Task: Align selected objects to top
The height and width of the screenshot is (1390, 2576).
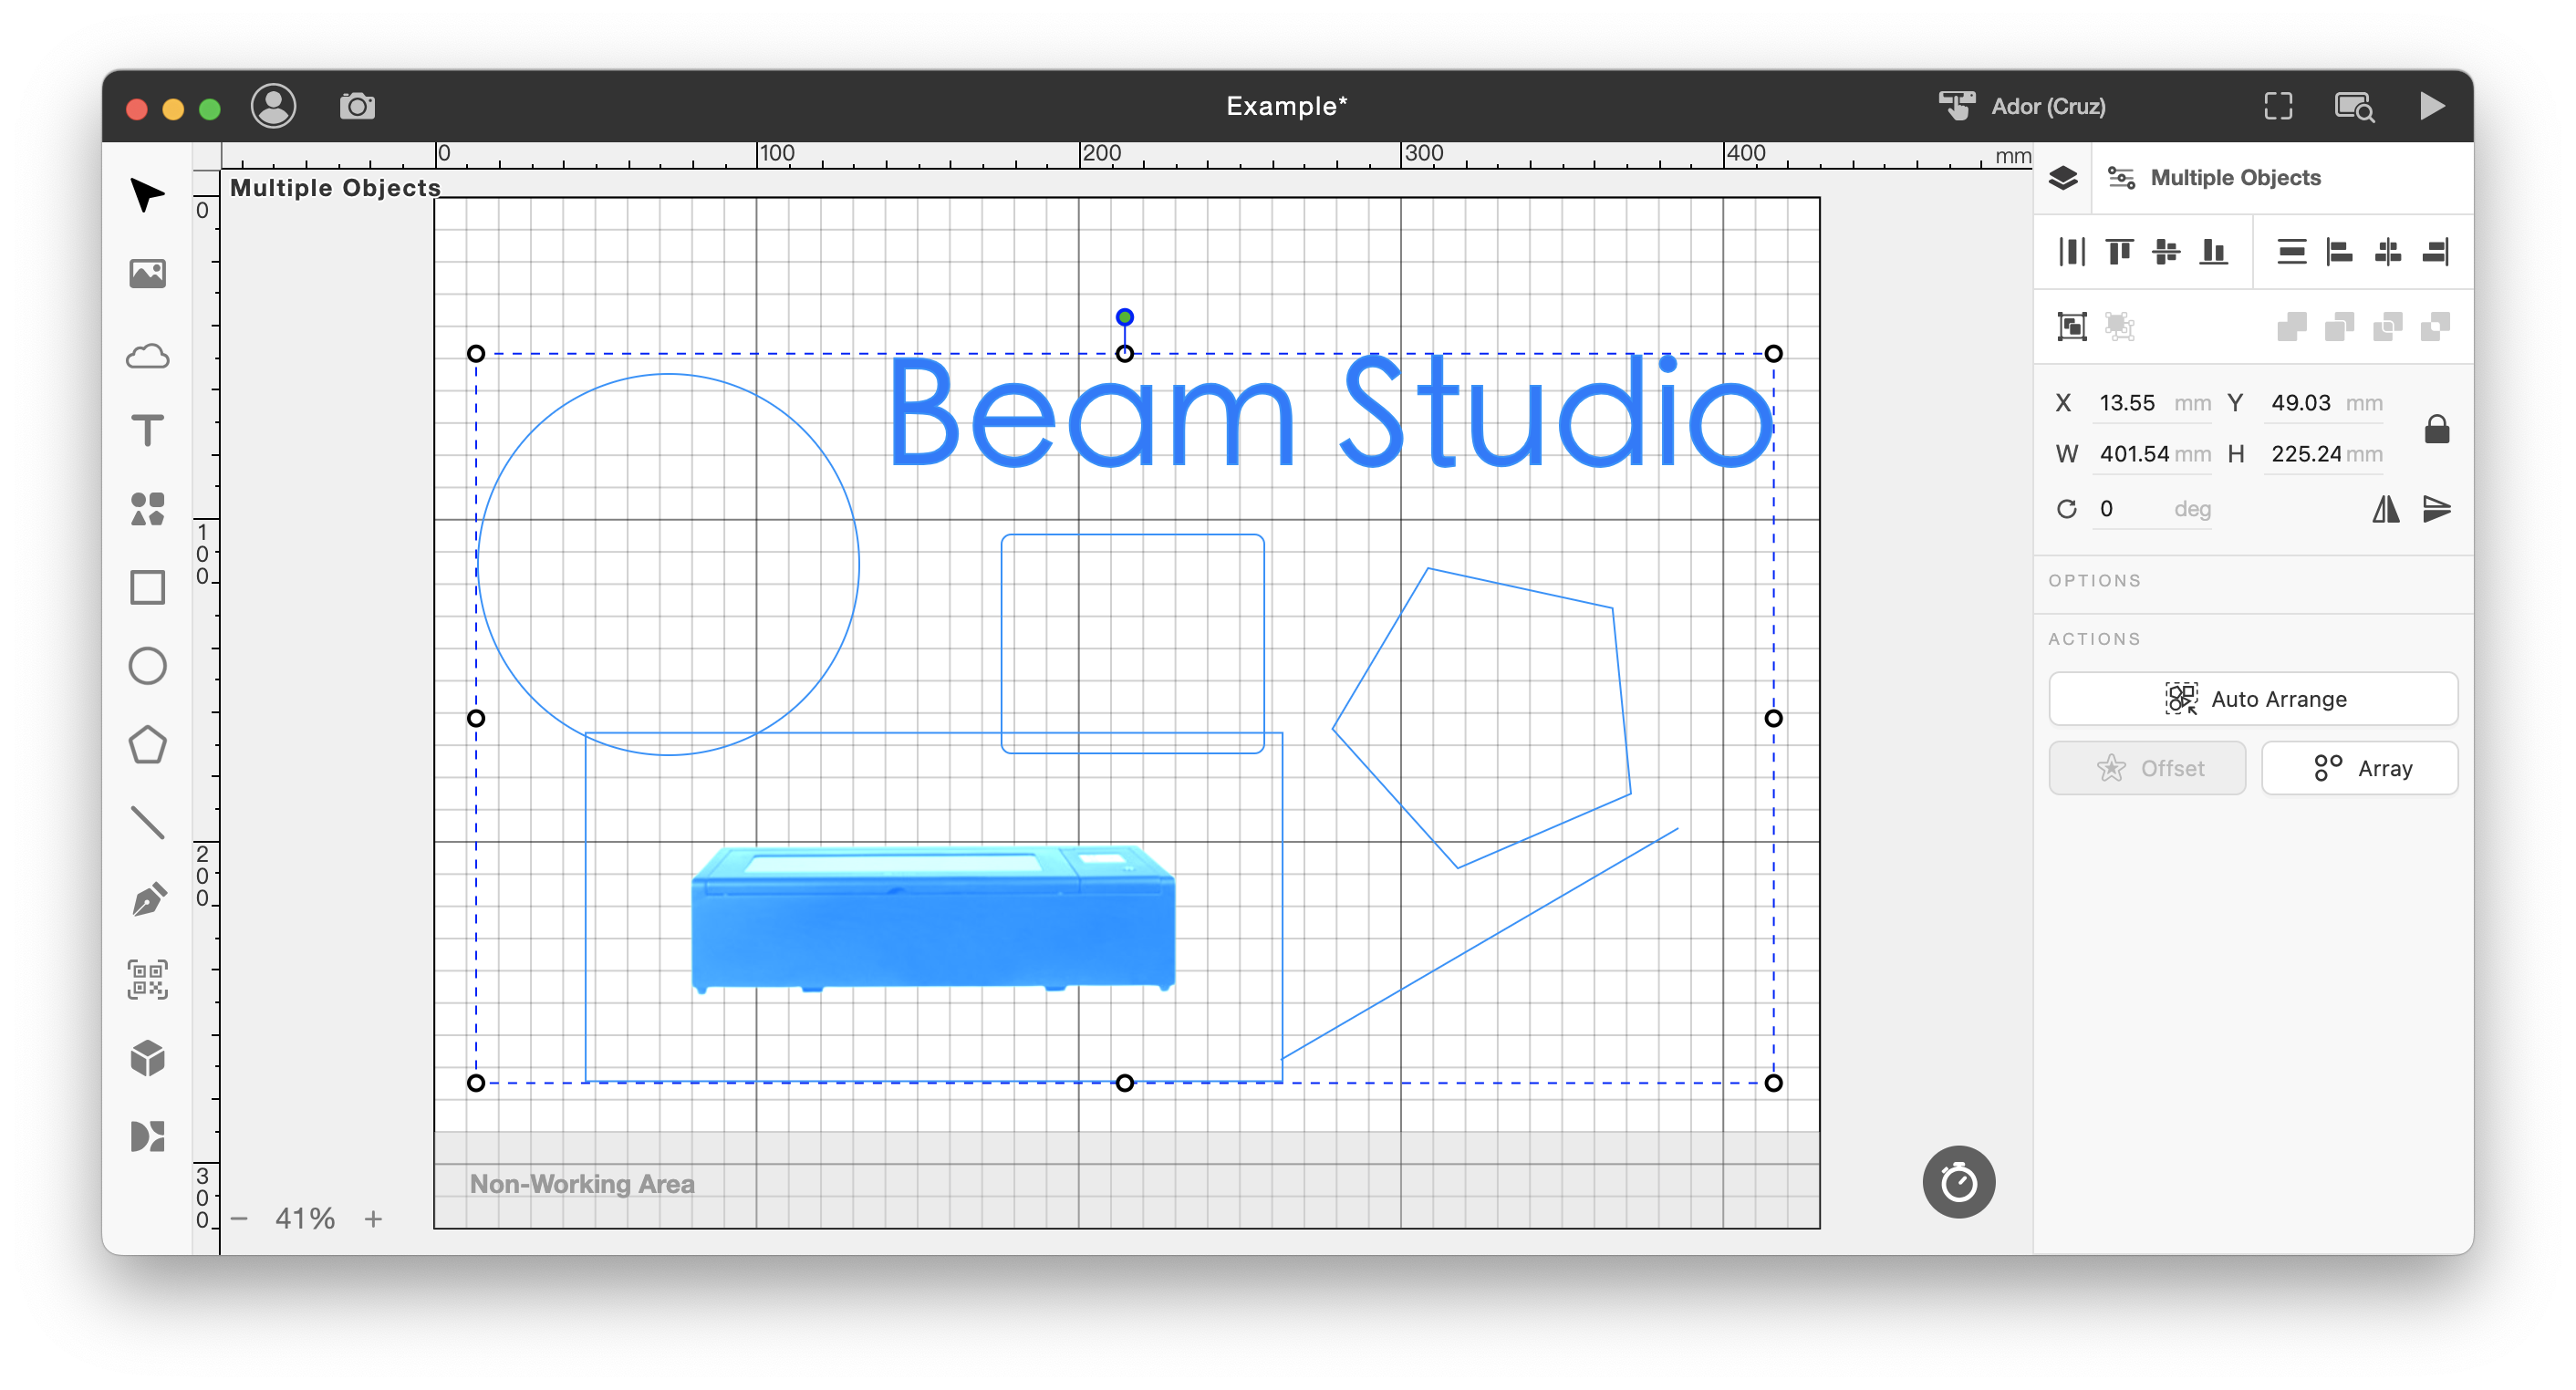Action: point(2119,251)
